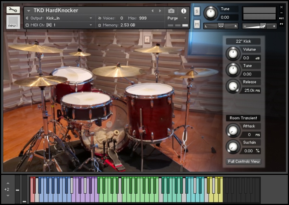
Task: Click the Attack knob
Action: tap(233, 130)
